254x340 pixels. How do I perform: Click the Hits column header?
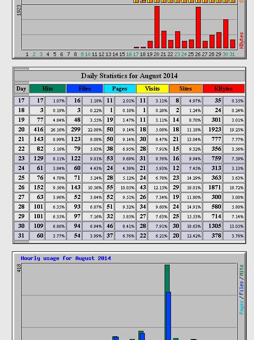coord(48,89)
